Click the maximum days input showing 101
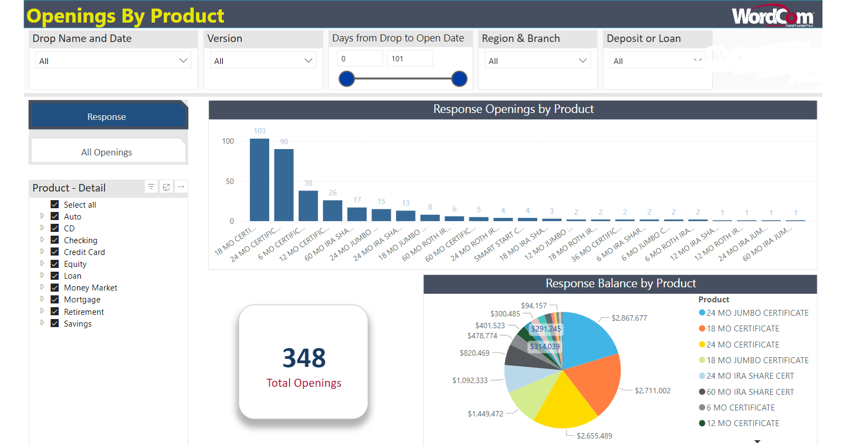The image size is (858, 446). coord(410,59)
